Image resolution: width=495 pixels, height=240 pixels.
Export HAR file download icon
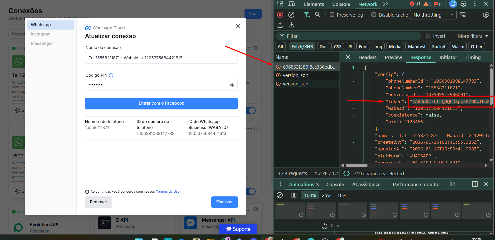[x=291, y=25]
